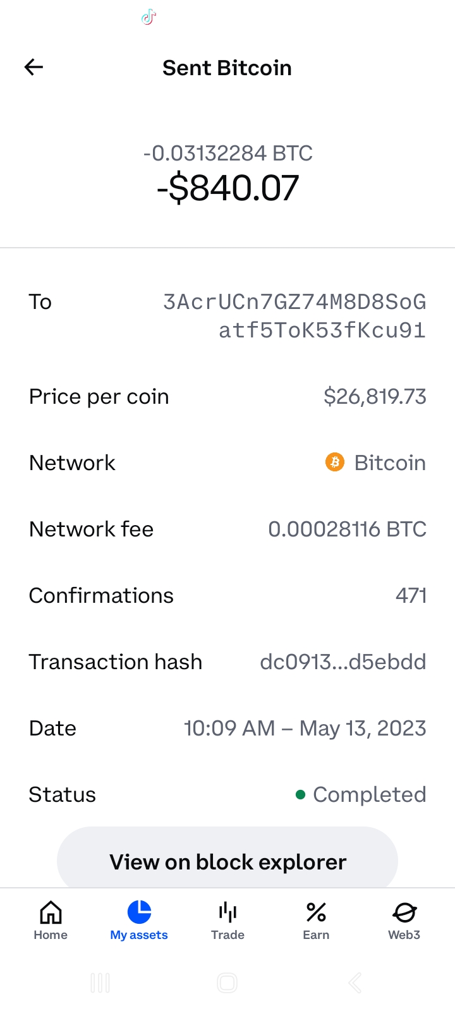The width and height of the screenshot is (455, 1011).
Task: Switch to the Earn tab label
Action: [x=316, y=935]
